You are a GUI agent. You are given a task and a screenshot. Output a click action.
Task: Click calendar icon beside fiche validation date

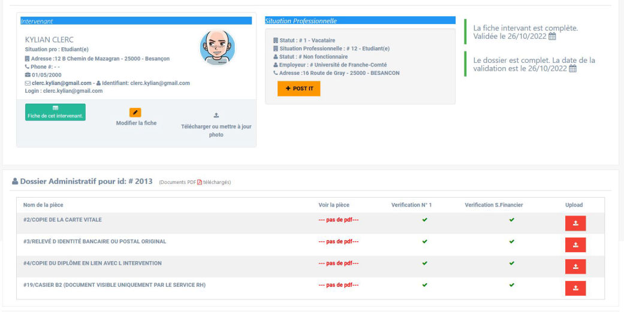tap(552, 37)
